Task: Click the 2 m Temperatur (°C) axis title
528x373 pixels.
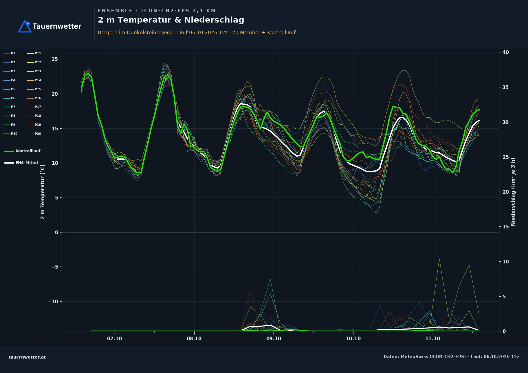Action: [x=43, y=192]
